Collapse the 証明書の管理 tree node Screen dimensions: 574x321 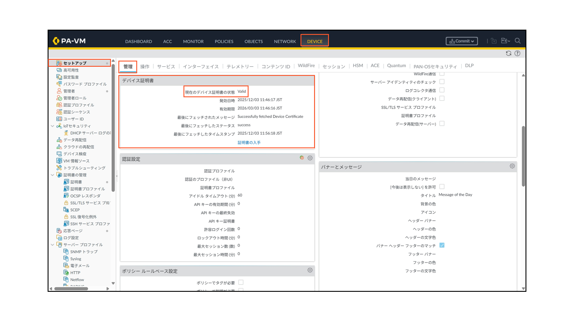coord(52,175)
